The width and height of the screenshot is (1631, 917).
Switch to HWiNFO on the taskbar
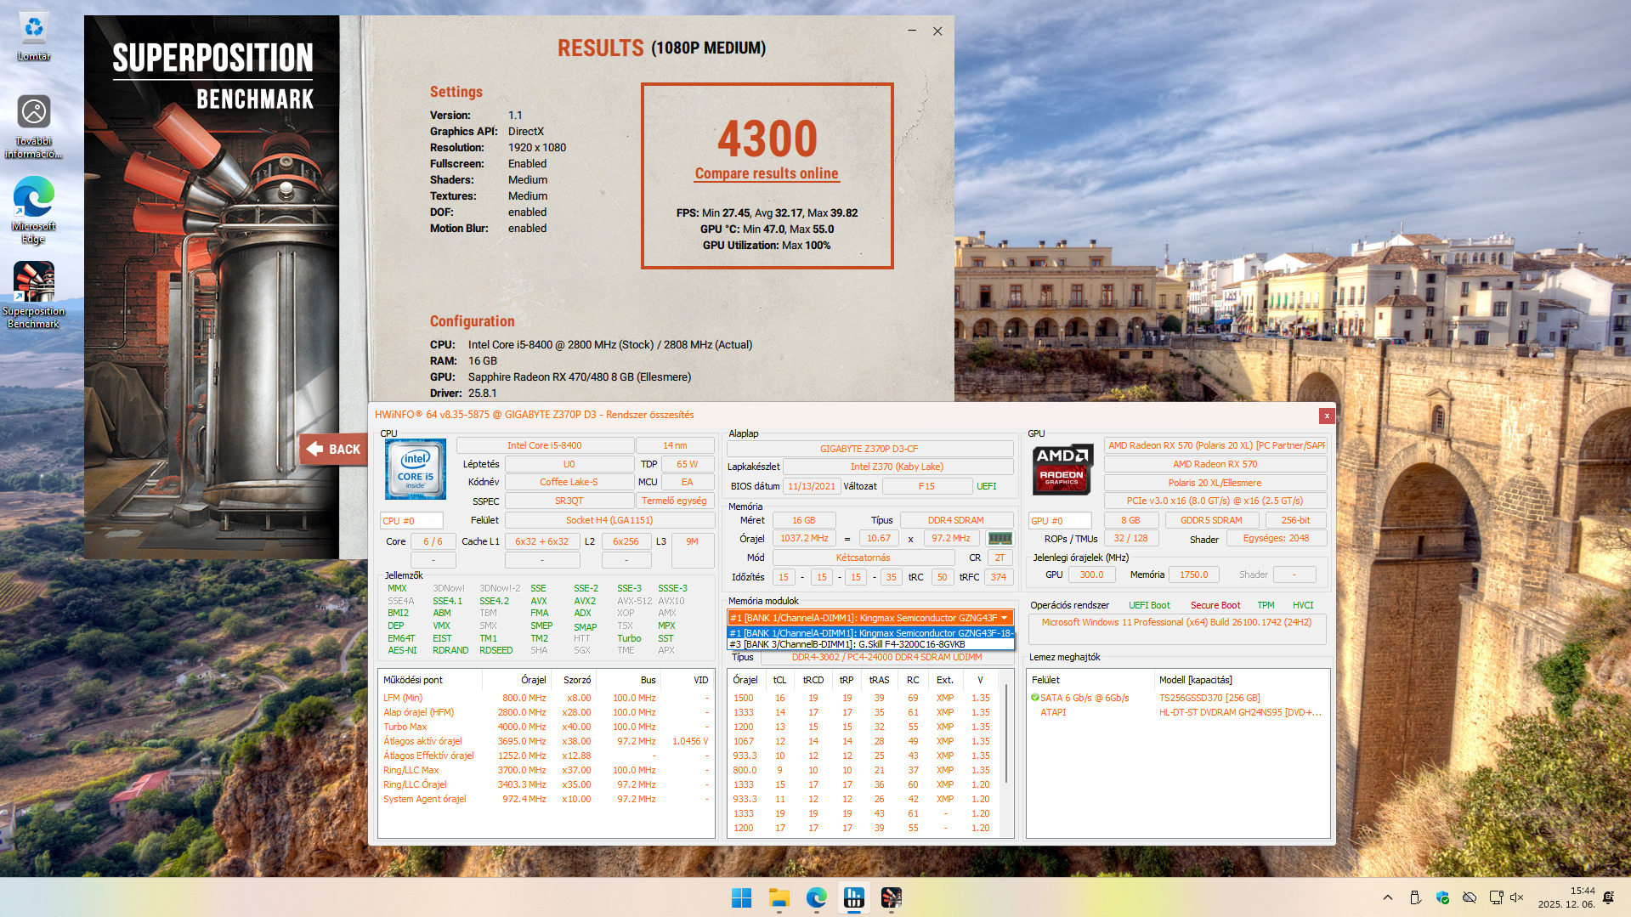853,897
